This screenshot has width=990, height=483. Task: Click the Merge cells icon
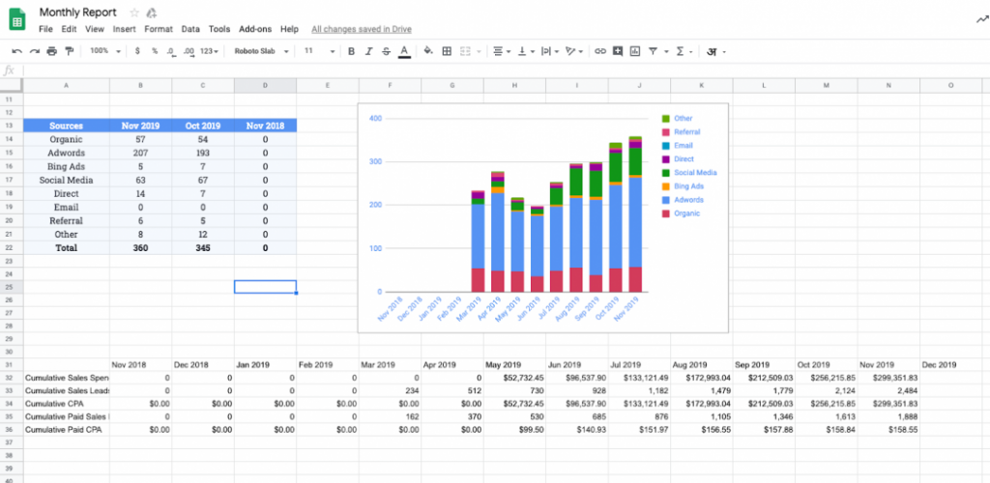(x=465, y=51)
